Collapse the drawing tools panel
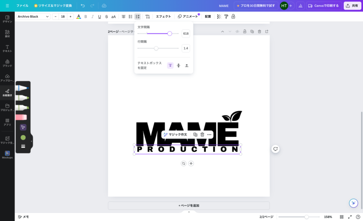This screenshot has height=221, width=363. click(31, 141)
